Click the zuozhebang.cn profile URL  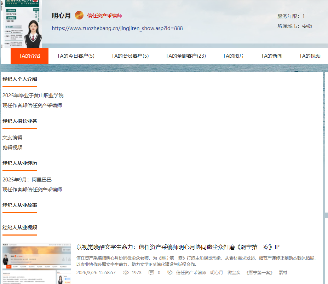(117, 28)
